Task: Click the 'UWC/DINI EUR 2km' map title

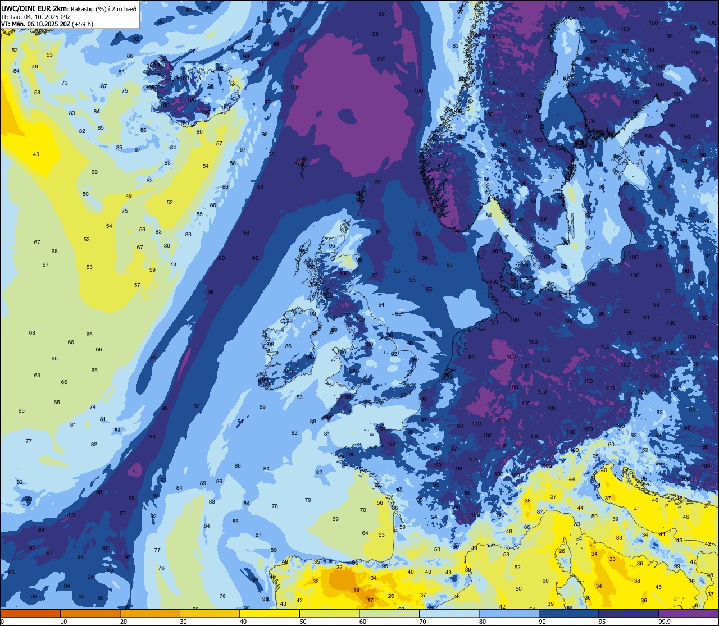Action: coord(34,8)
